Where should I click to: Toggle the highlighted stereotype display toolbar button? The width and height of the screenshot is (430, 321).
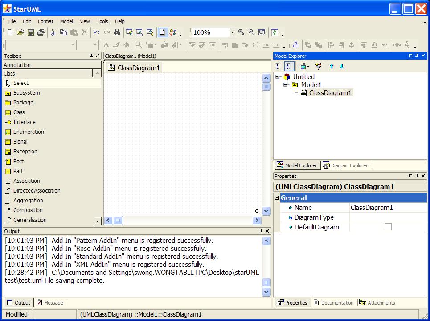[x=162, y=32]
